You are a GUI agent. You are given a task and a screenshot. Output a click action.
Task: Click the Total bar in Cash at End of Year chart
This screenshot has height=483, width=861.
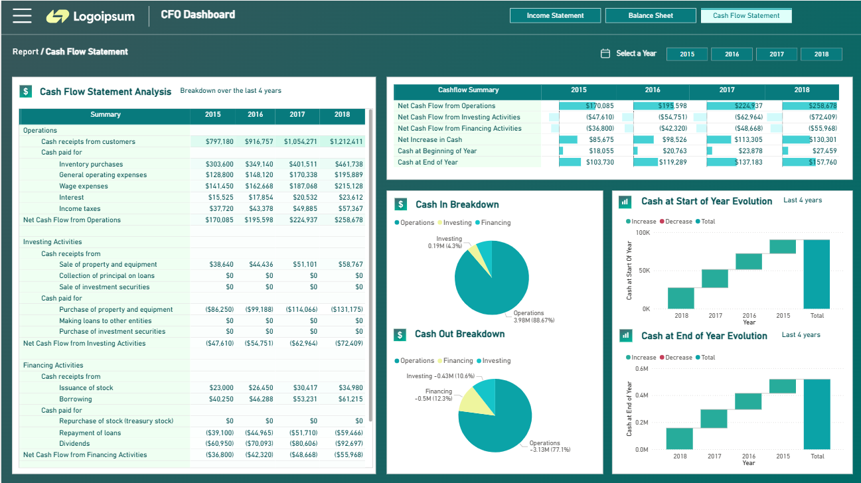point(817,414)
